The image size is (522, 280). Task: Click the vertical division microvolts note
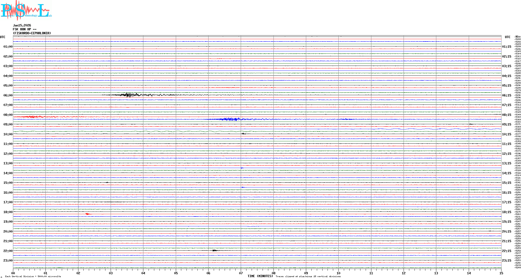click(33, 277)
